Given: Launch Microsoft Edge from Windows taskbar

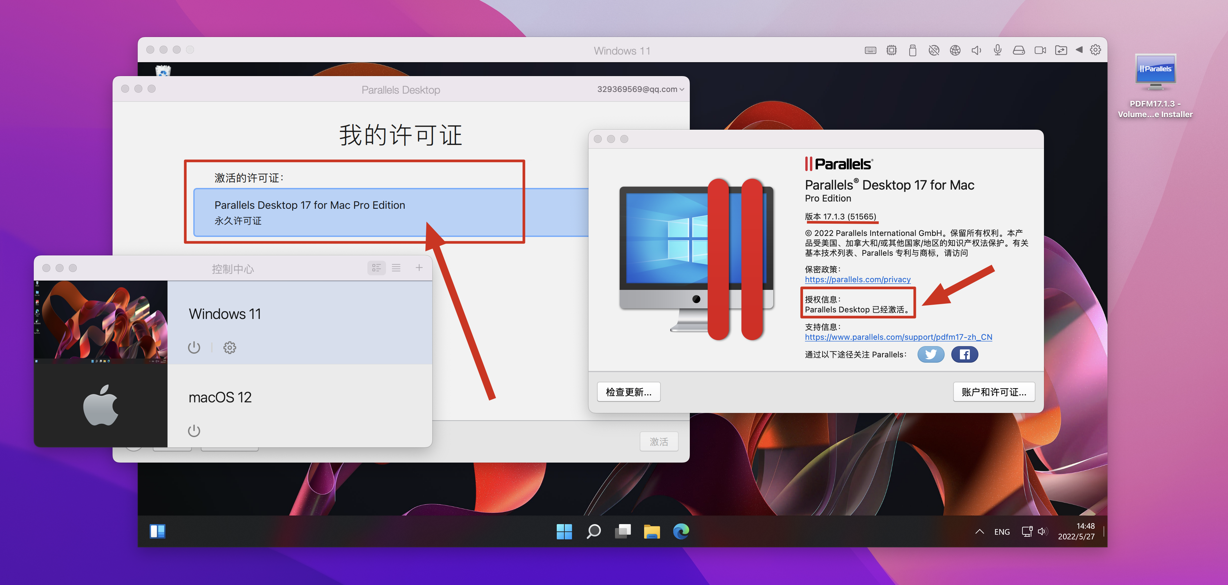Looking at the screenshot, I should coord(681,531).
